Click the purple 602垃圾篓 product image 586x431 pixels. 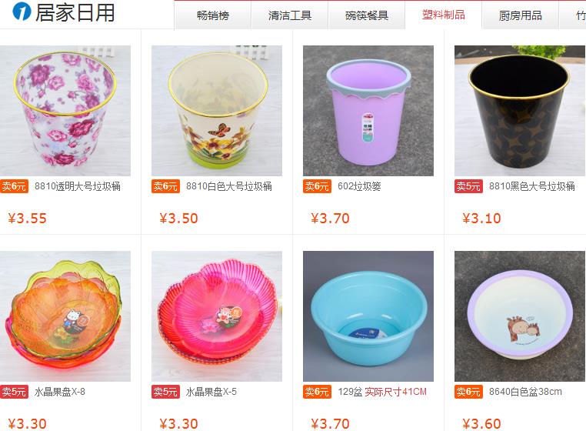368,111
